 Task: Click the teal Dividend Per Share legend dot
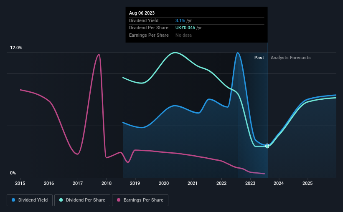click(x=61, y=200)
